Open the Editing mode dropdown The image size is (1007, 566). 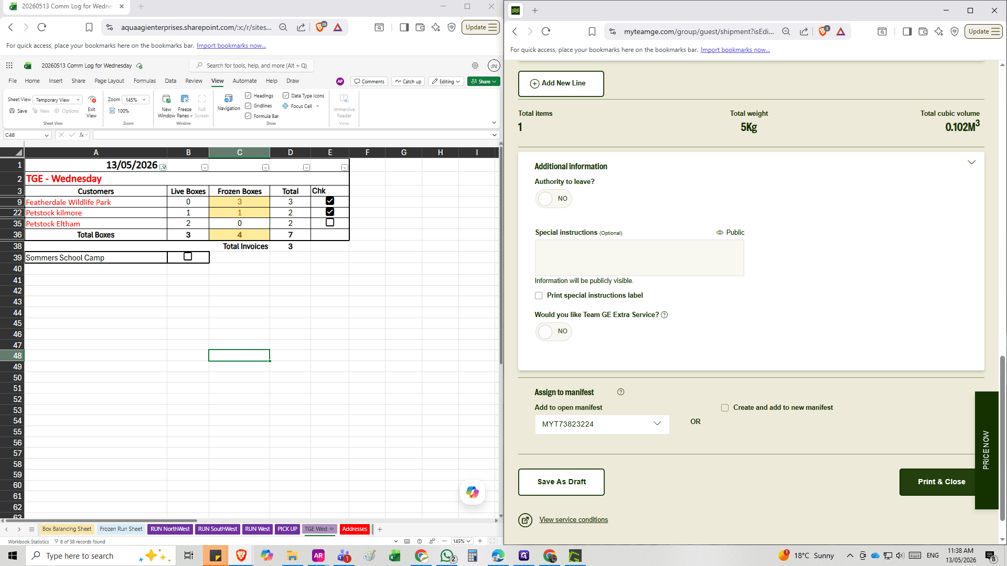446,82
